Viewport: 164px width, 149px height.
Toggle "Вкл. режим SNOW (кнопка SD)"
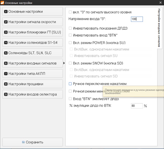point(70,63)
